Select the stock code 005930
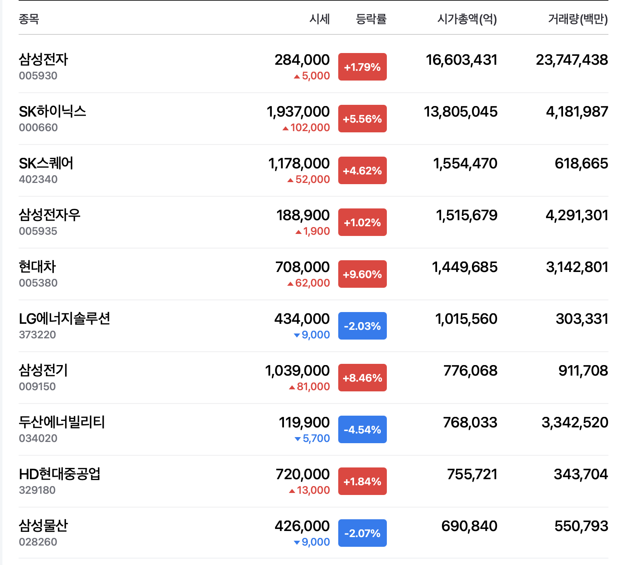Viewport: 623px width, 565px height. coord(38,76)
